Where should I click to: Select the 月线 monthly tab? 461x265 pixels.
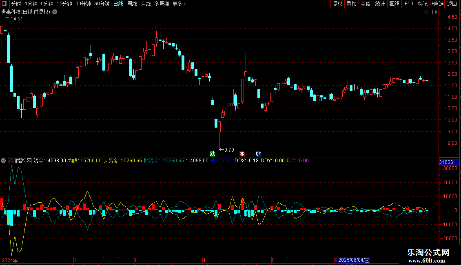click(x=146, y=4)
